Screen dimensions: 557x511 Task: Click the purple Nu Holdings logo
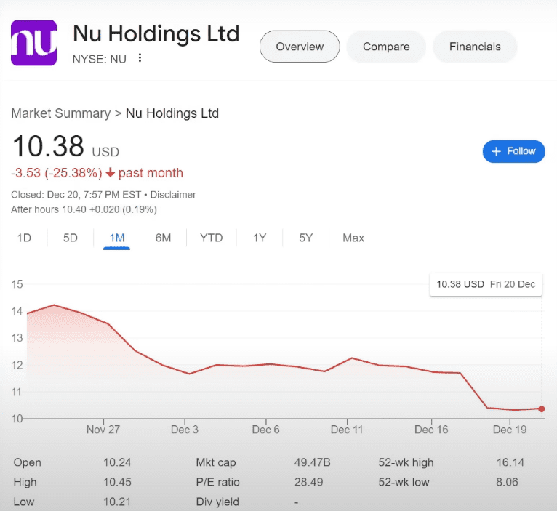34,44
